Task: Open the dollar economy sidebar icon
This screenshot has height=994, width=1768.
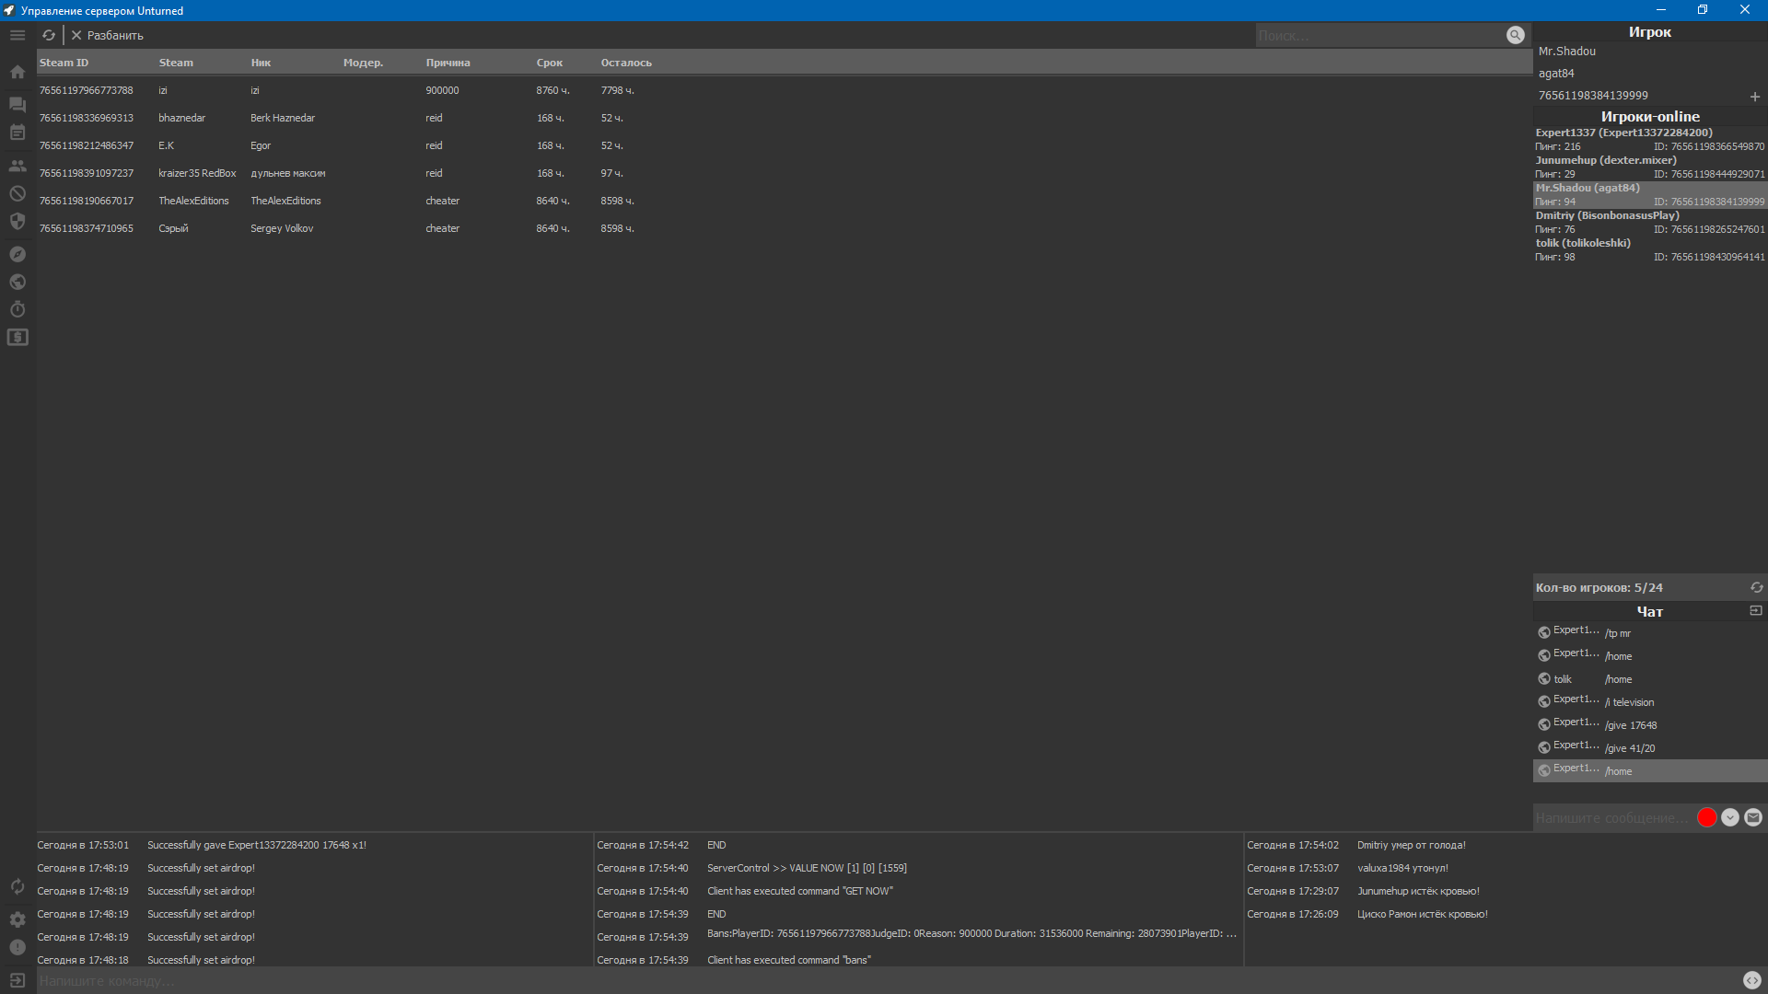Action: pos(17,338)
